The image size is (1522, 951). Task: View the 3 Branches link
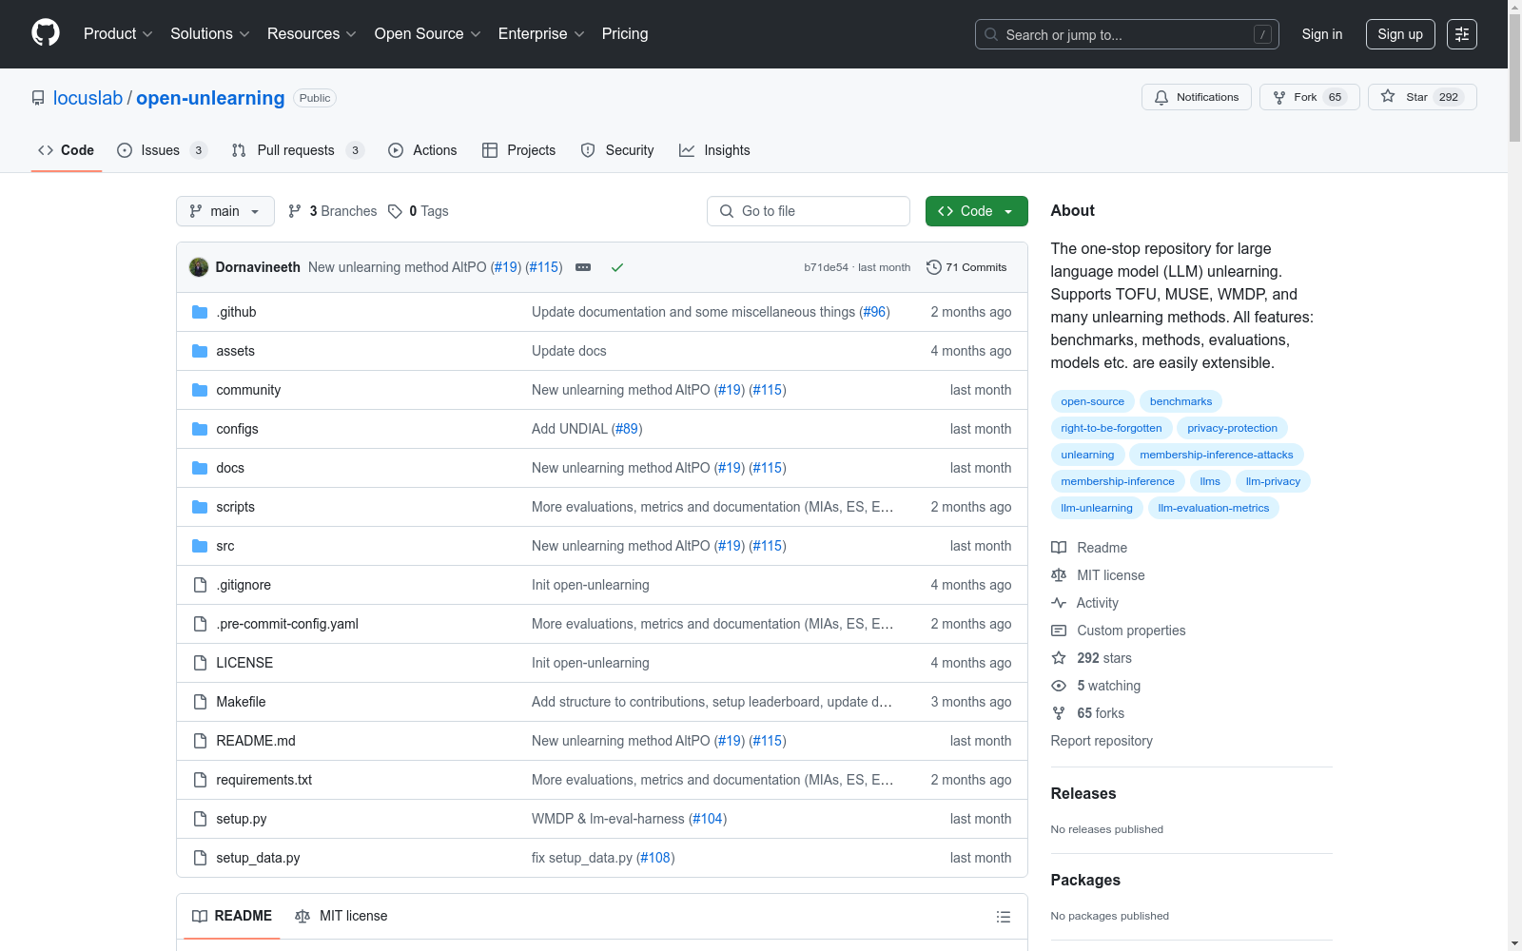coord(333,211)
